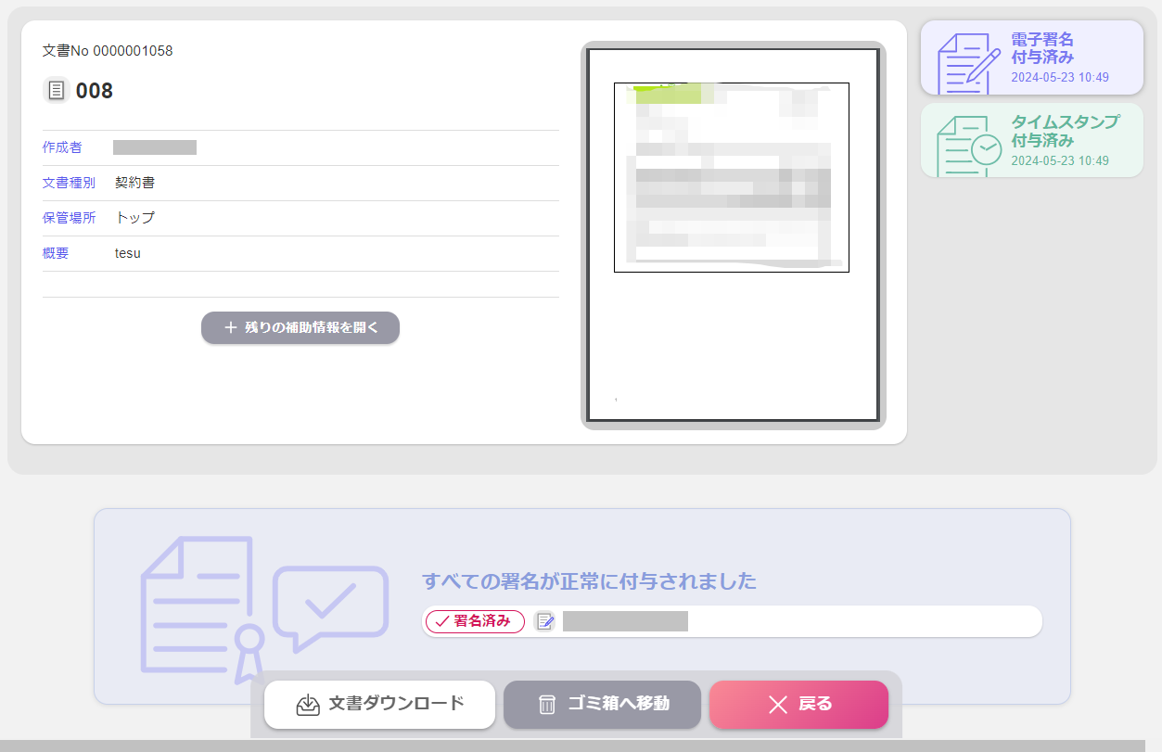The image size is (1162, 752).
Task: Click the checkmark icon in 署名済み badge
Action: pyautogui.click(x=441, y=621)
